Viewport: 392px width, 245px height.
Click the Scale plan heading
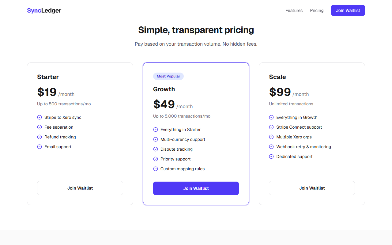[277, 77]
